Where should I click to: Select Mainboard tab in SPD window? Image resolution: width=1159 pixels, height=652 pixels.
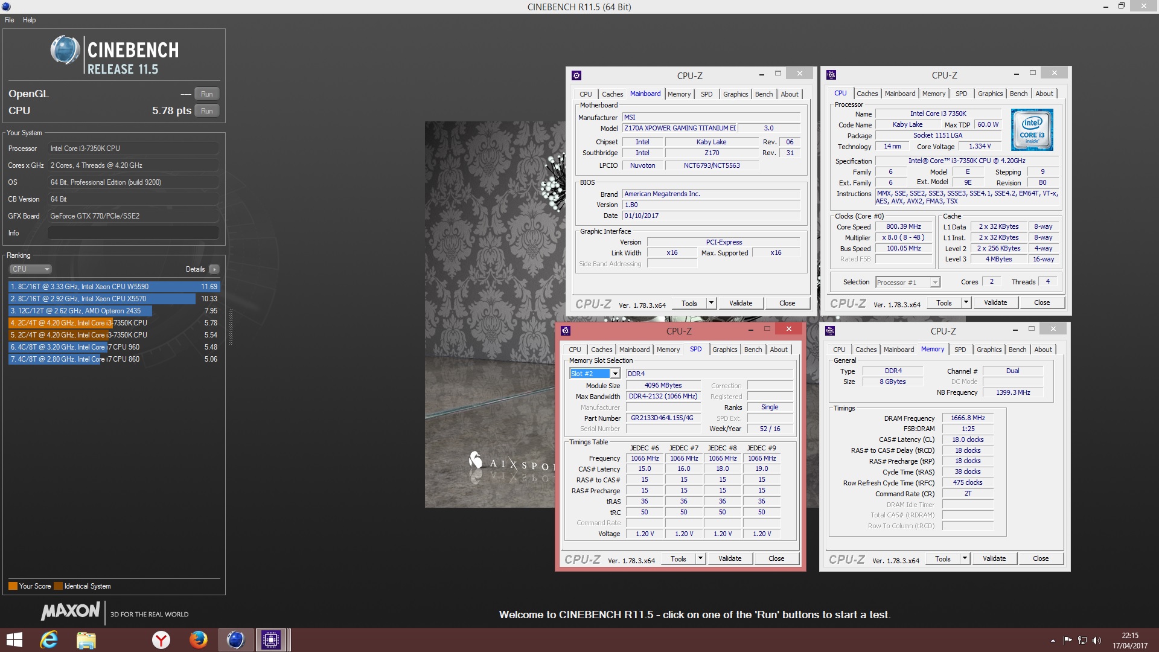point(634,350)
